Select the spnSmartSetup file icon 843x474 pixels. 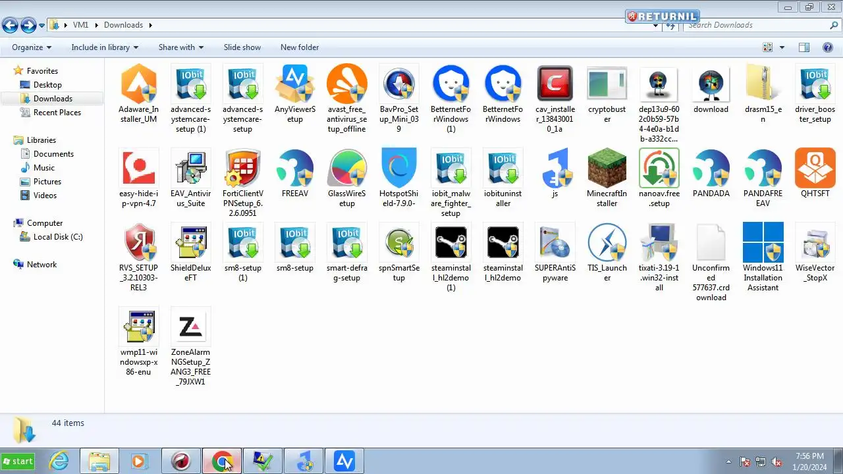click(x=399, y=243)
